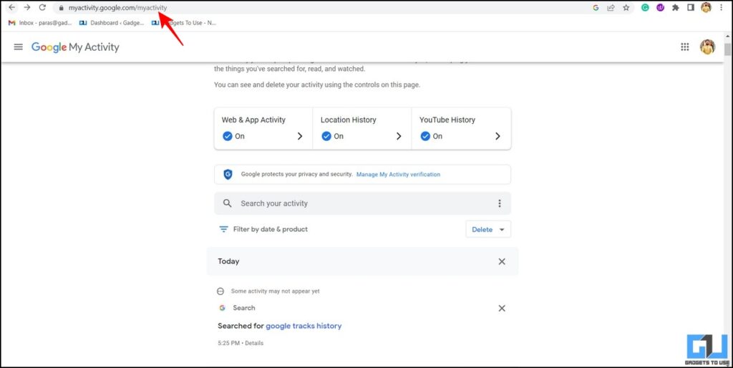The width and height of the screenshot is (733, 368).
Task: Click the share page icon
Action: [x=611, y=7]
